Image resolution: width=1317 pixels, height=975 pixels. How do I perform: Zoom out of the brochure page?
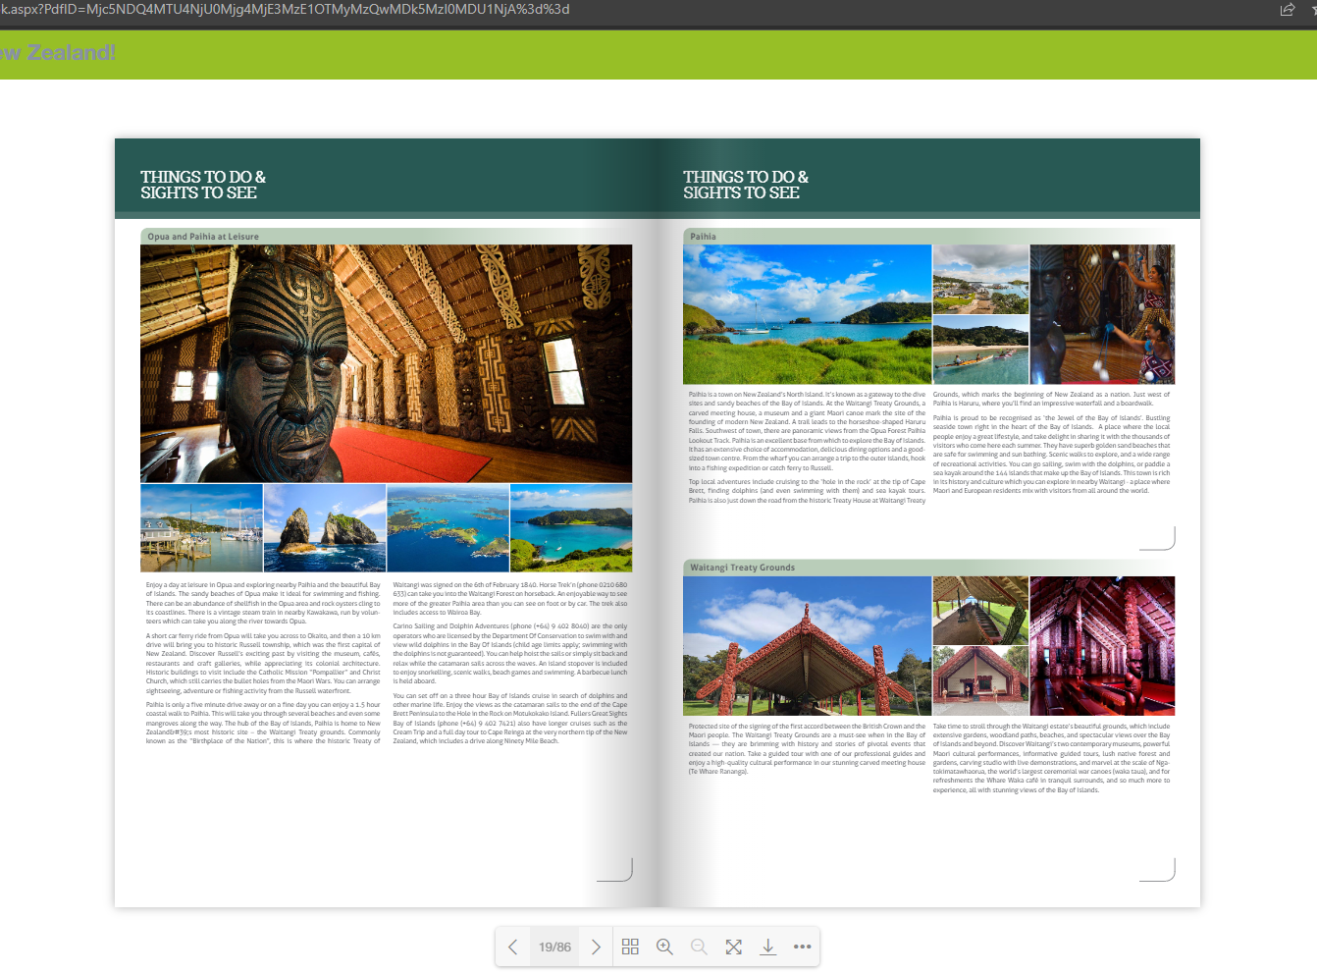(699, 947)
